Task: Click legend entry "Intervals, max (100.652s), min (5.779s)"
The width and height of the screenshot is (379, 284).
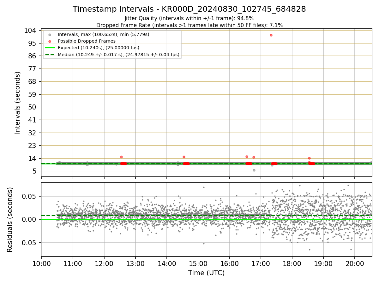Action: point(104,34)
